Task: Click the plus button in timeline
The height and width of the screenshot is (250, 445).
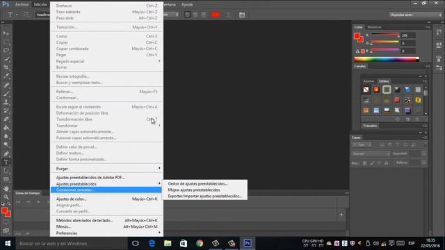Action: [x=341, y=215]
